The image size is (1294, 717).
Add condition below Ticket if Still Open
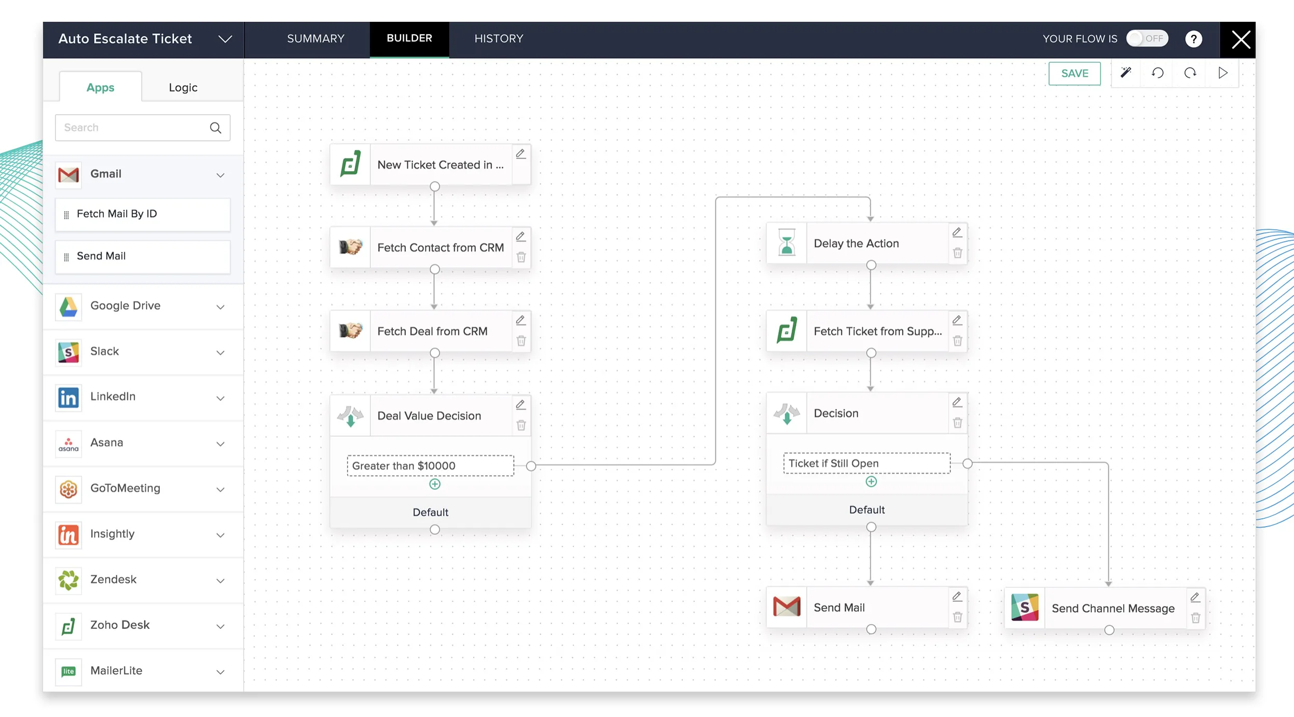(x=871, y=482)
